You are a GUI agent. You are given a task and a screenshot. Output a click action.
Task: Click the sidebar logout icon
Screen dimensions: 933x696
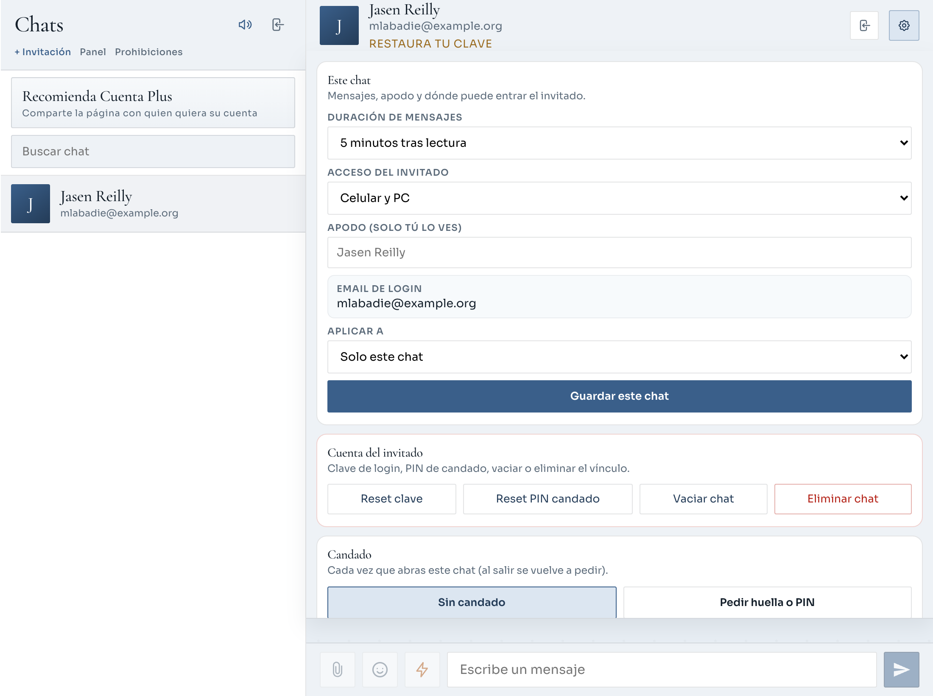point(278,25)
